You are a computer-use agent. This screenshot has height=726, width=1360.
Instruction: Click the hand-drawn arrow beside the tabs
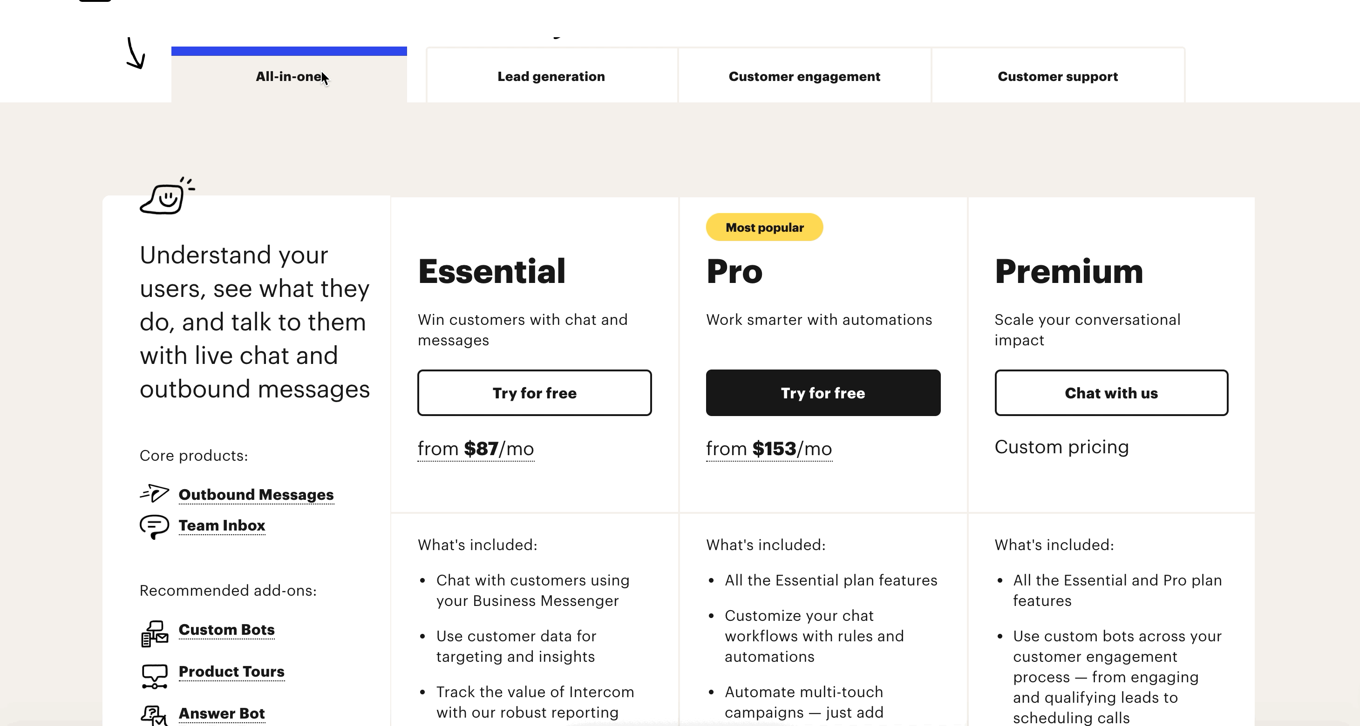pyautogui.click(x=135, y=53)
